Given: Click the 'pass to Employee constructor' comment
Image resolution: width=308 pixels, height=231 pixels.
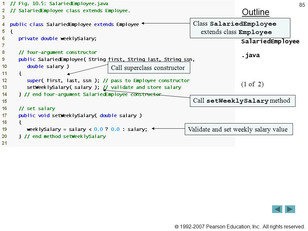Looking at the screenshot, I should tap(146, 81).
